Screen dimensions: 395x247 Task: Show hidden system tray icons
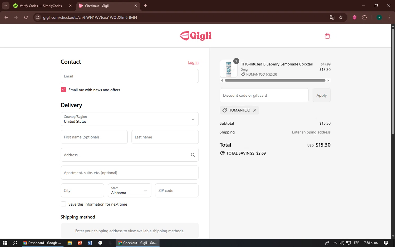pyautogui.click(x=335, y=243)
